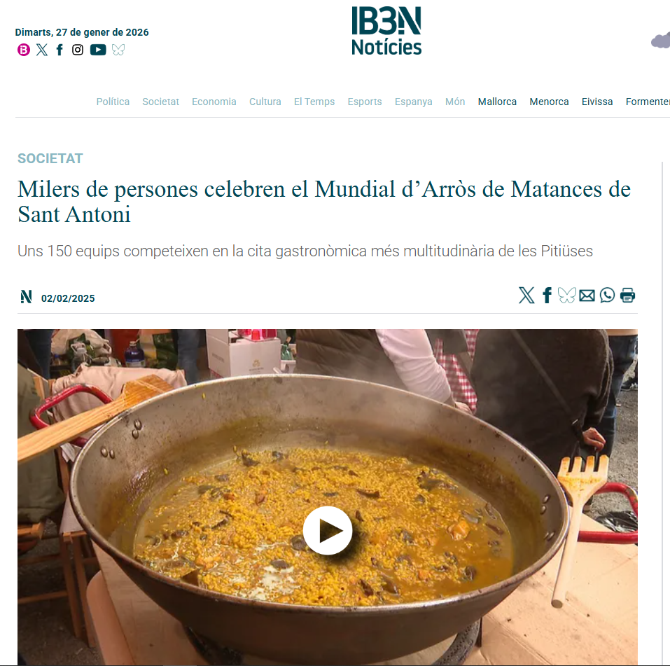Open the X (Twitter) icon in header
This screenshot has height=666, width=670.
coord(42,50)
